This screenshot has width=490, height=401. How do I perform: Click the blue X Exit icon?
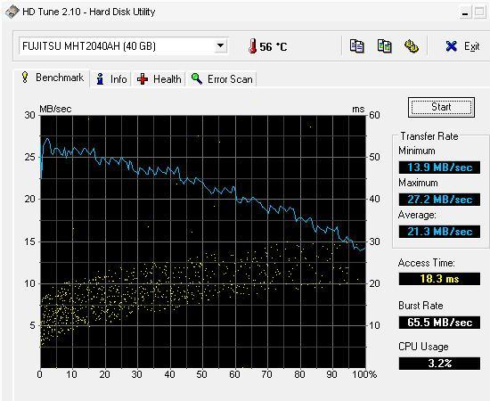pyautogui.click(x=452, y=46)
